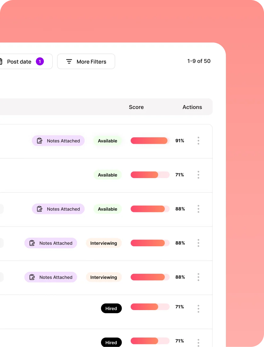Click the Available status tag in 91% row
Viewport: 264px width, 347px height.
pyautogui.click(x=107, y=141)
